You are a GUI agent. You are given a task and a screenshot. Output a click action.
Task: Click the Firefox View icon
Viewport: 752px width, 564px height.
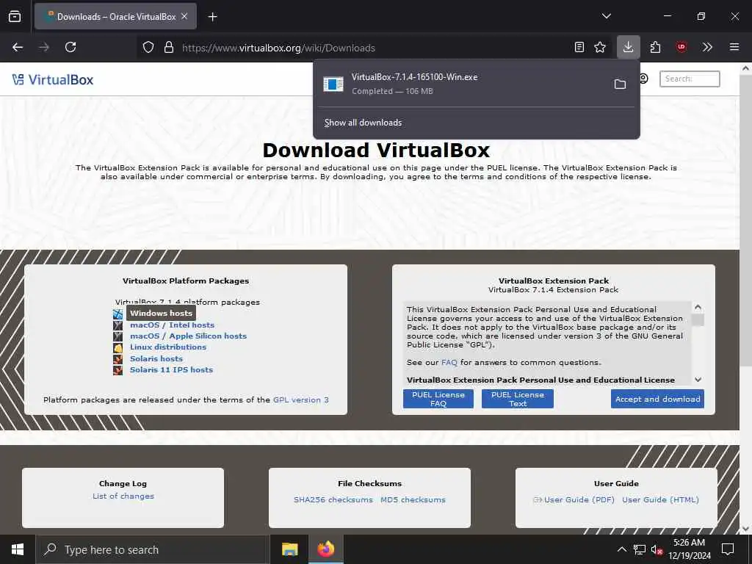[x=15, y=17]
